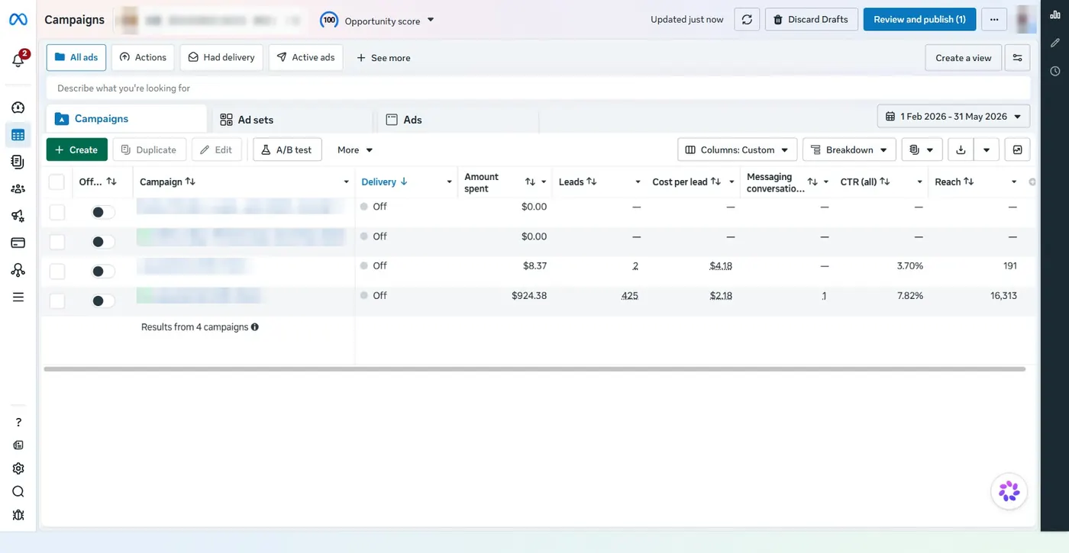Click the A/B test button
This screenshot has height=553, width=1069.
[287, 150]
